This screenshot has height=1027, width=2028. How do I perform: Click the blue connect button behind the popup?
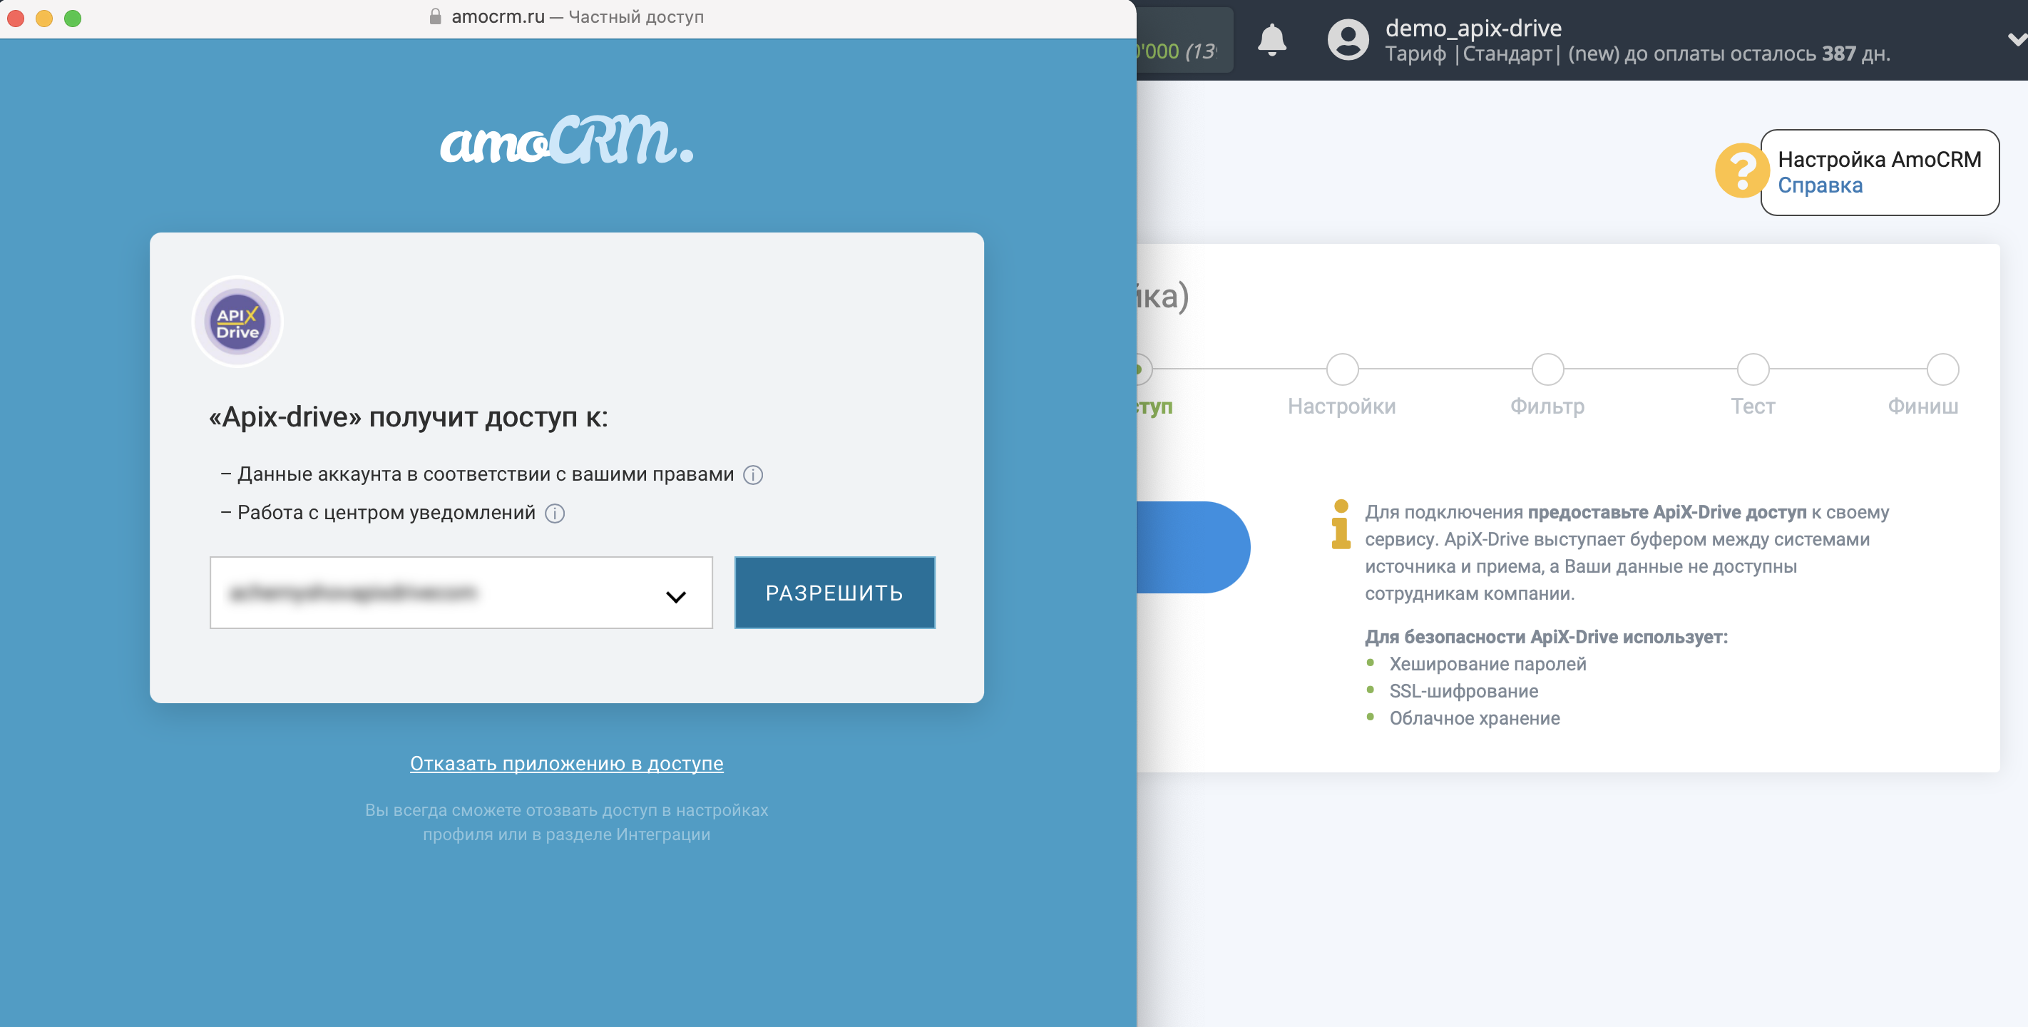pyautogui.click(x=1193, y=546)
